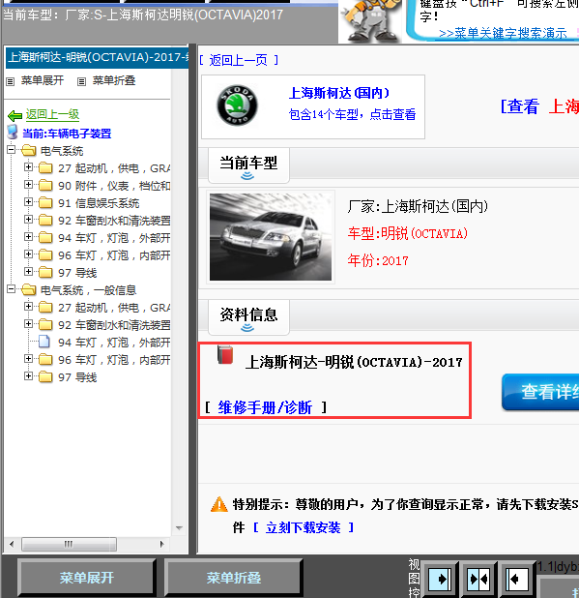Click the view control center-split icon
Image resolution: width=579 pixels, height=598 pixels.
478,580
